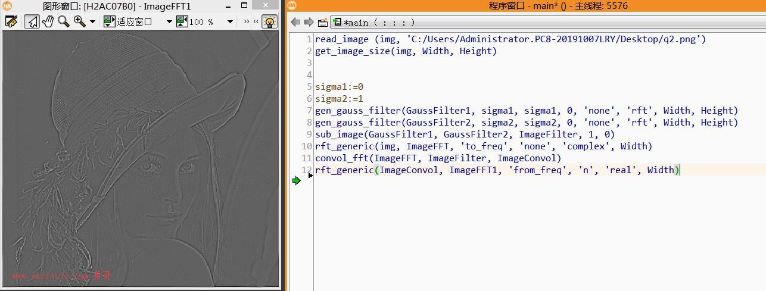The height and width of the screenshot is (291, 766).
Task: Click the sigma1:=0 assignment line
Action: coord(339,87)
